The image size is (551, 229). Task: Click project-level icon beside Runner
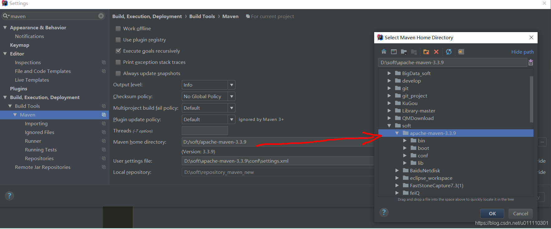tap(104, 141)
